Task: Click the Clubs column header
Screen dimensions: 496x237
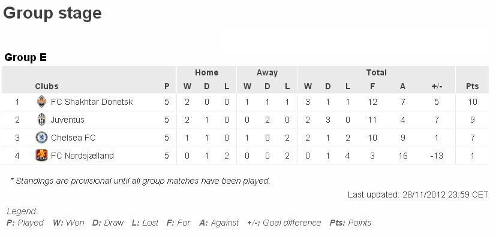Action: click(47, 86)
